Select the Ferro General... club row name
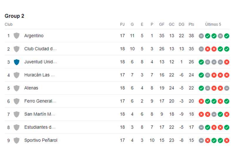235x156 pixels. tap(40, 101)
